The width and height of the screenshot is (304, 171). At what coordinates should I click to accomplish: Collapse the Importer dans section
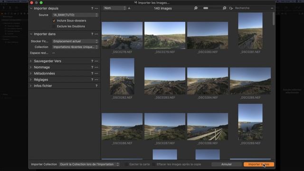pyautogui.click(x=31, y=34)
